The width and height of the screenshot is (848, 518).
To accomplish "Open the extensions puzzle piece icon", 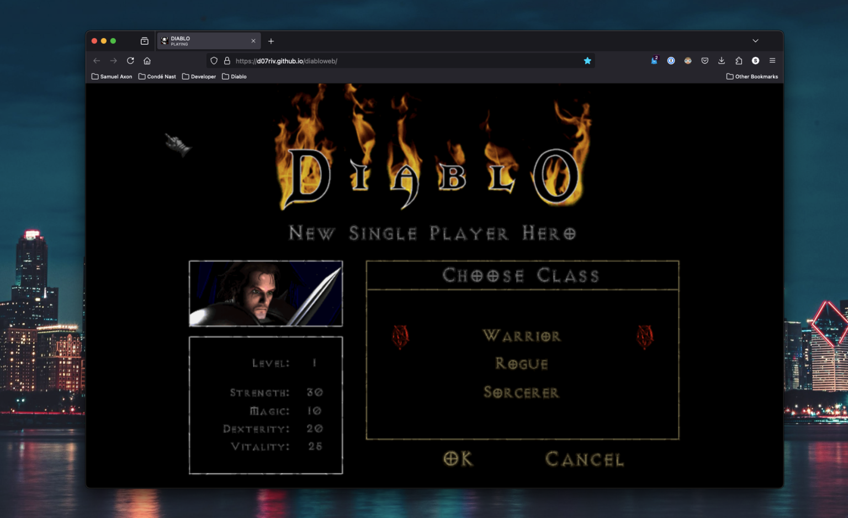I will pyautogui.click(x=739, y=61).
